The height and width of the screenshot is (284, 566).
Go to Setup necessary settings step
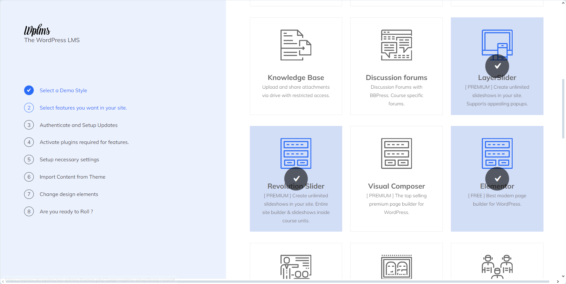point(69,159)
